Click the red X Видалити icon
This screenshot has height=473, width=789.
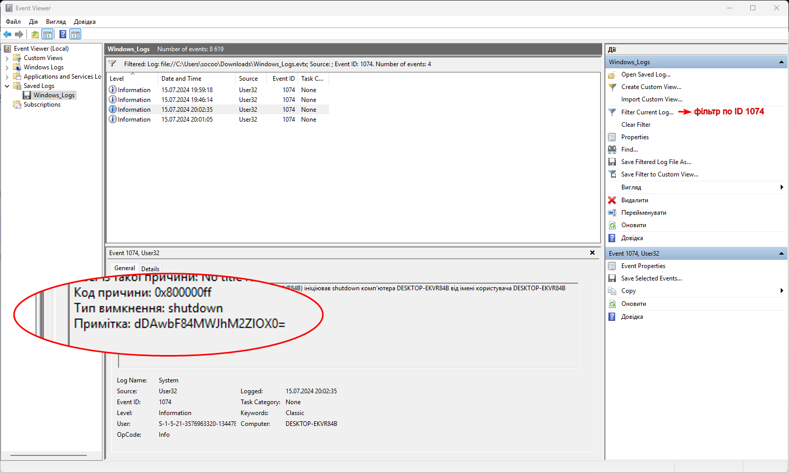click(x=612, y=200)
